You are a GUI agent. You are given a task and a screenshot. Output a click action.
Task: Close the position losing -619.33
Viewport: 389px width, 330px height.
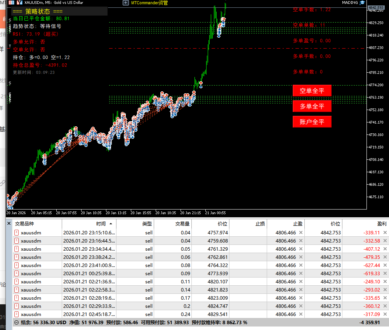coord(385,273)
